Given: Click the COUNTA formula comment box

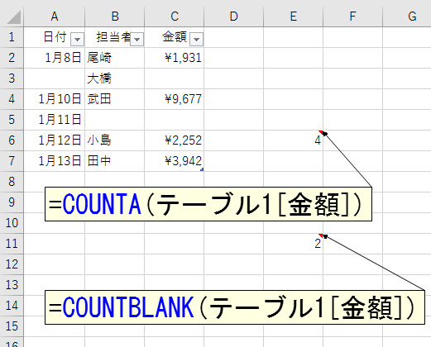Looking at the screenshot, I should pyautogui.click(x=208, y=204).
